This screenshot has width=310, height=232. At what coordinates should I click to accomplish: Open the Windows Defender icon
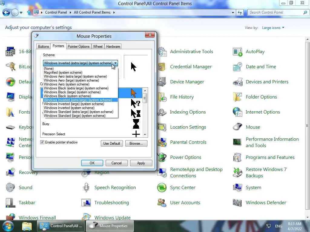point(237,203)
